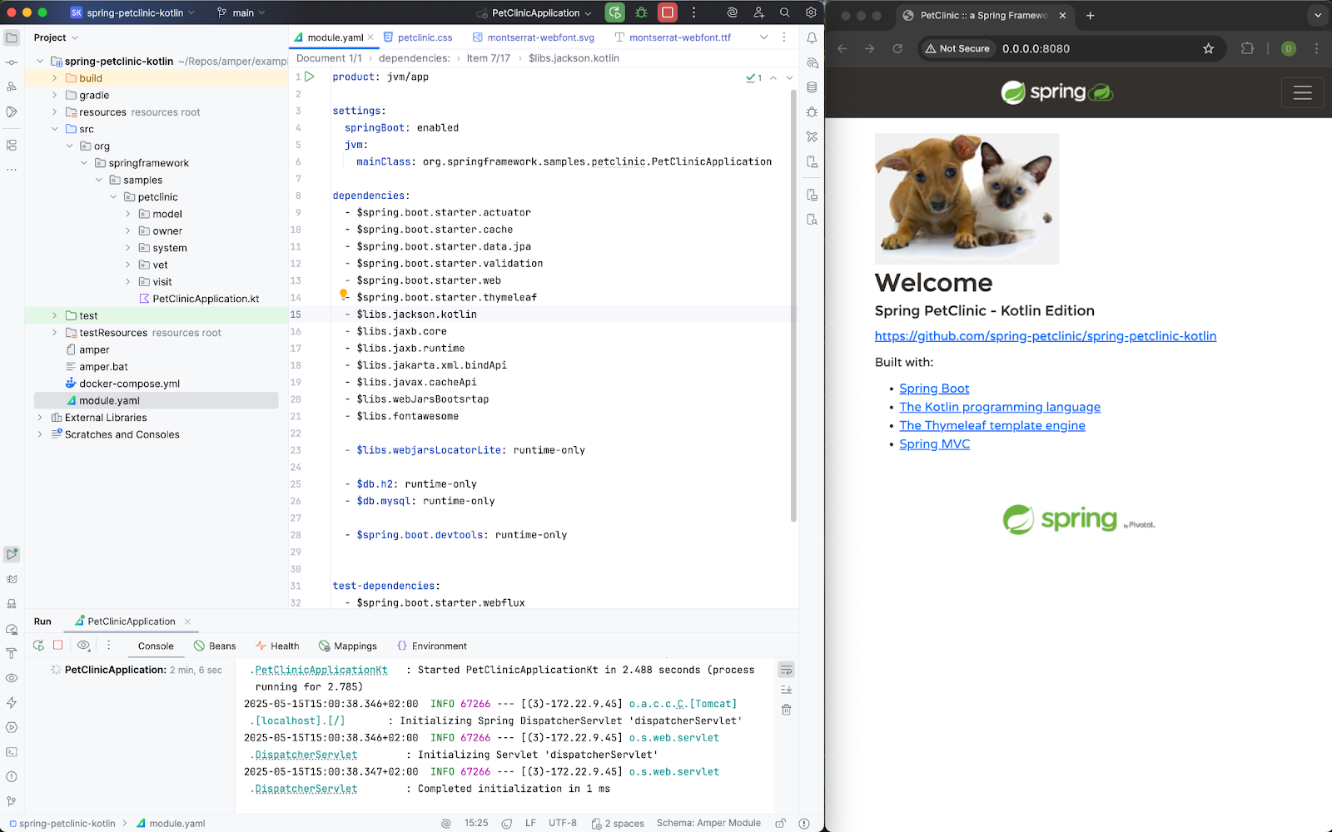Click Schema: Amper Module in status bar
1332x832 pixels.
click(x=708, y=823)
